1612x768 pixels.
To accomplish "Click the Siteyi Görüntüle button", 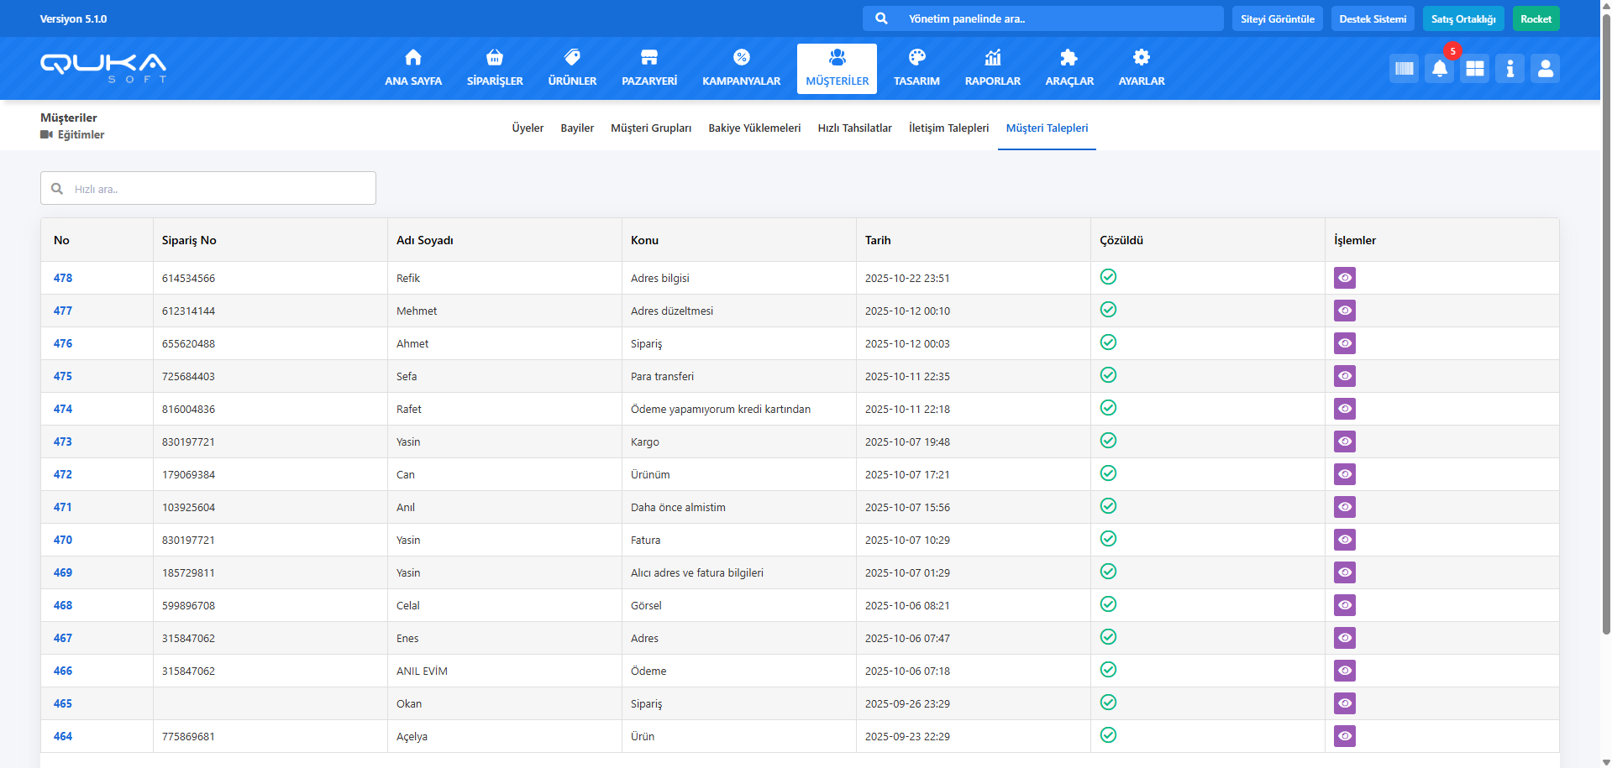I will (x=1277, y=18).
